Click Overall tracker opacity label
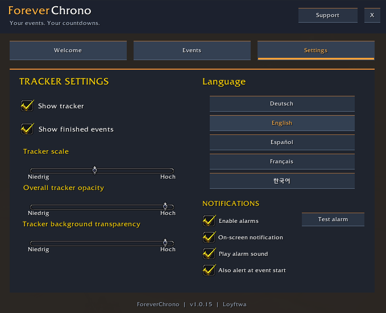386x313 pixels. 64,188
